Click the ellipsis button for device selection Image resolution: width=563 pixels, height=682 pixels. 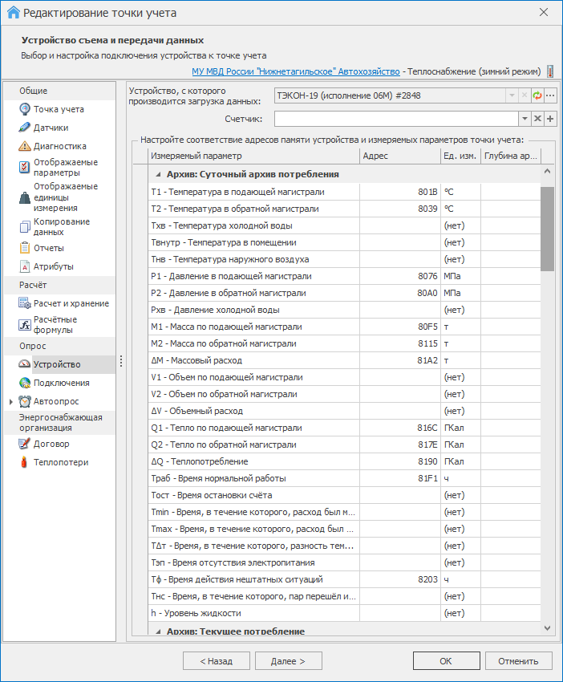[550, 95]
